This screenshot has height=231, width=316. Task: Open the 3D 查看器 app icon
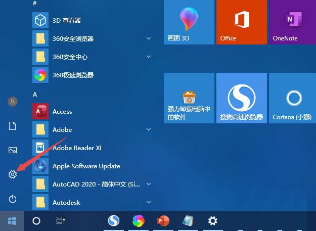click(x=40, y=20)
